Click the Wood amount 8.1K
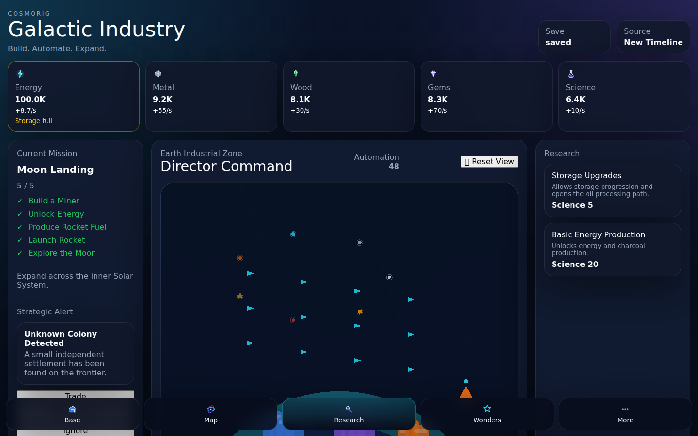The height and width of the screenshot is (436, 698). (301, 99)
